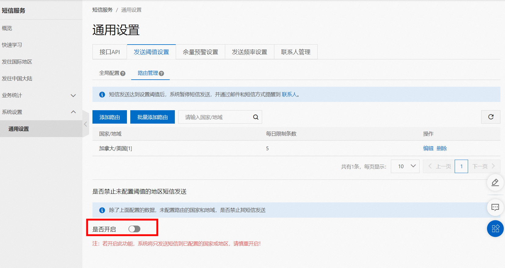The width and height of the screenshot is (505, 268).
Task: Click the 上一页 pagination button
Action: coord(439,166)
